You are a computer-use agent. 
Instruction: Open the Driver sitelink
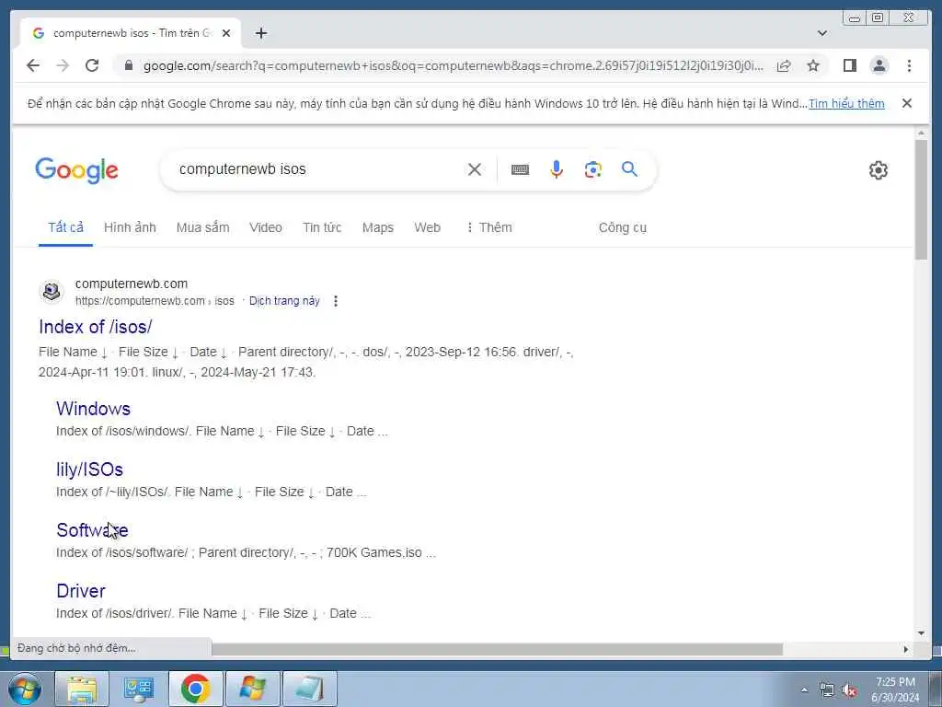coord(81,590)
